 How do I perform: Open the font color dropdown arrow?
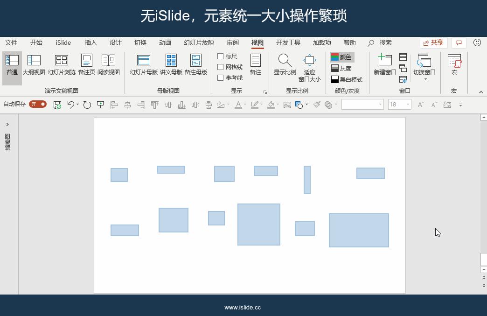(245, 105)
